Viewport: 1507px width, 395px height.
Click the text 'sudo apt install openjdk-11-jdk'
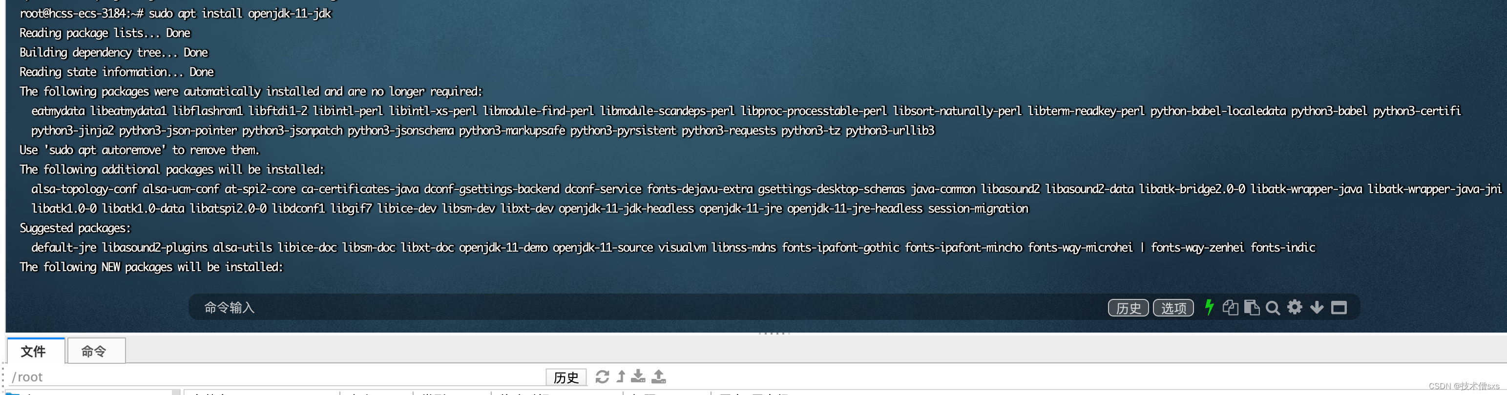pos(240,14)
